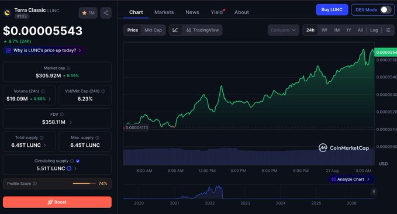Click info icon next to Market cap

point(68,68)
